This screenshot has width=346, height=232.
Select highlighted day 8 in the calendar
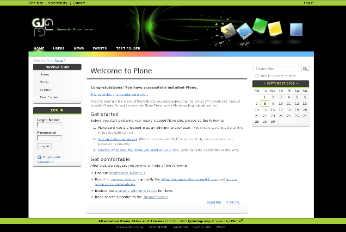pyautogui.click(x=265, y=104)
